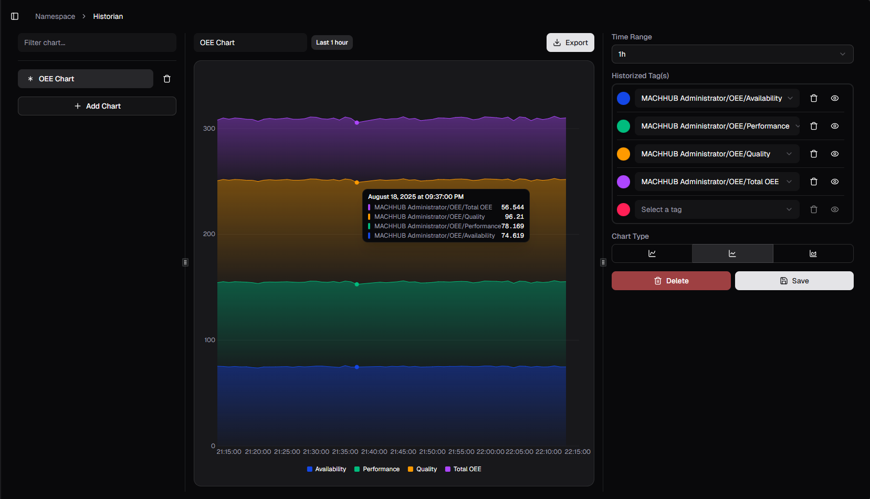
Task: Open the OEE/Total OEE tag dropdown
Action: point(717,182)
